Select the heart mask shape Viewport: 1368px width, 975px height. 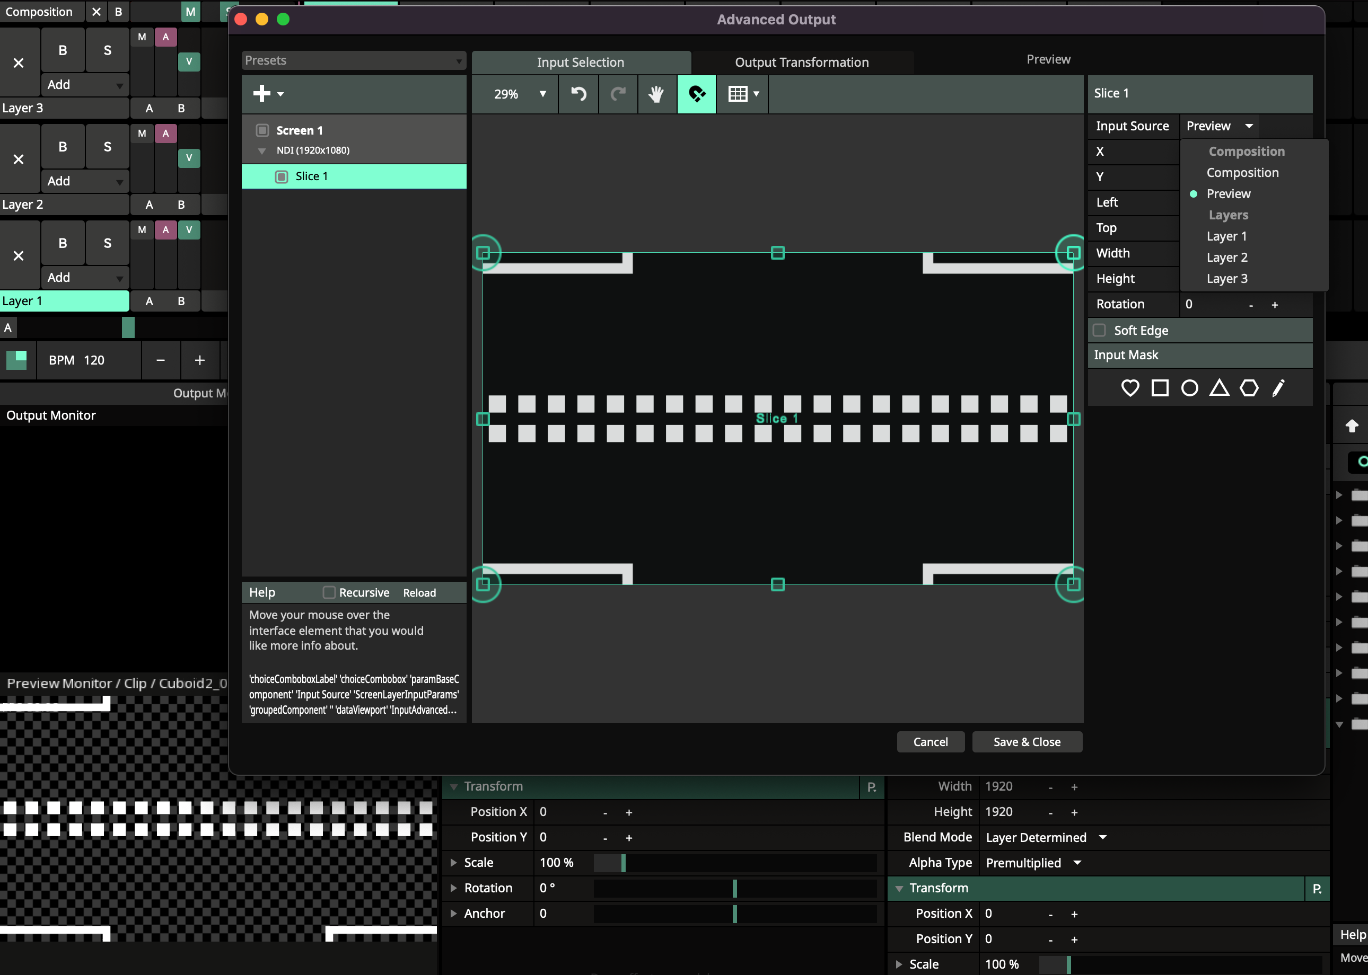point(1129,388)
